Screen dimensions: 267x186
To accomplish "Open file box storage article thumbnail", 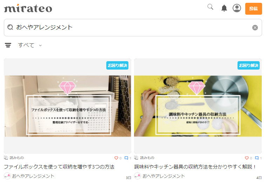I will (x=68, y=106).
